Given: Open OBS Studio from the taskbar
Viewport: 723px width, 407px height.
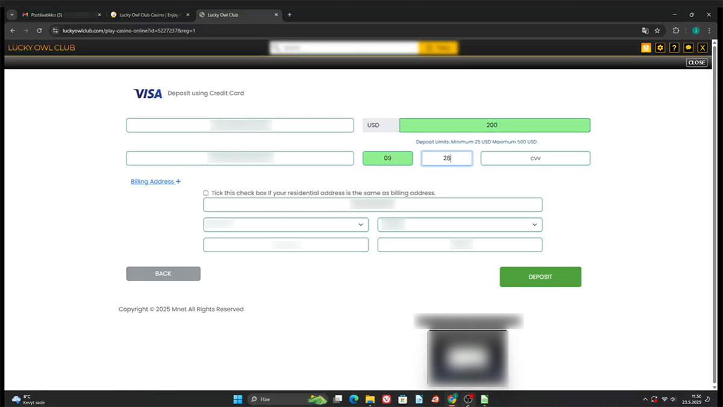Looking at the screenshot, I should 468,399.
